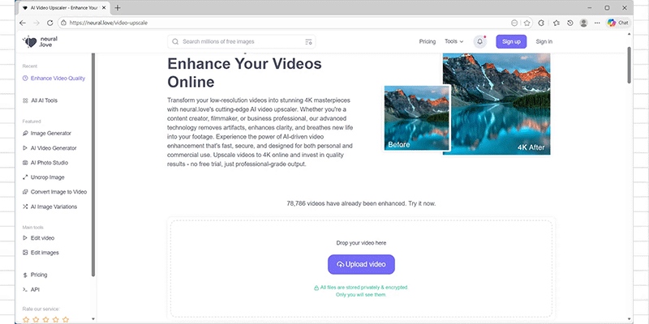
Task: Click the neural.love heart logo
Action: (x=30, y=41)
